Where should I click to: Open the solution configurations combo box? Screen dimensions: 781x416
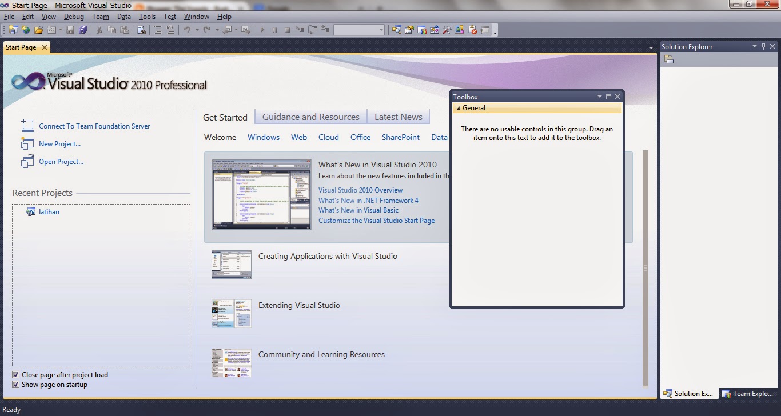[x=359, y=30]
